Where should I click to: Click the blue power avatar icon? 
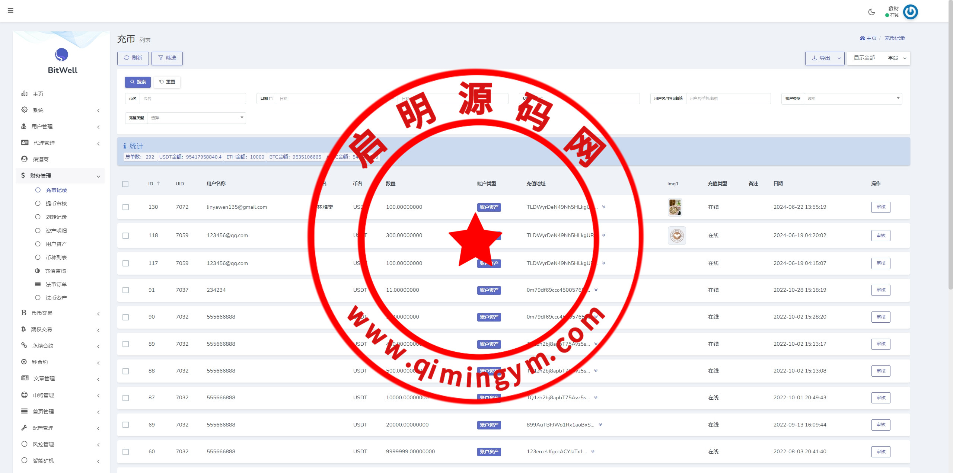(910, 12)
